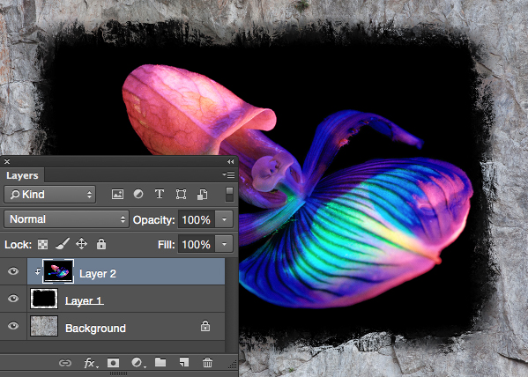The image size is (528, 377).
Task: Click the lock all padlock icon
Action: 101,244
